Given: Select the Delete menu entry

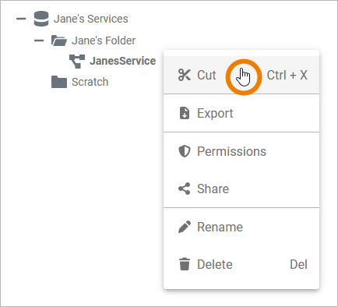Looking at the screenshot, I should click(x=241, y=264).
